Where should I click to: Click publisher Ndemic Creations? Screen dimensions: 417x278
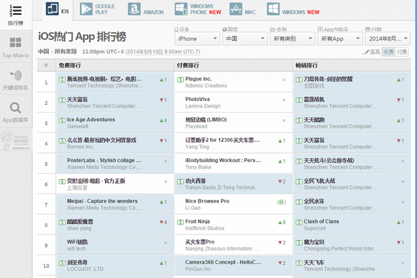[206, 85]
